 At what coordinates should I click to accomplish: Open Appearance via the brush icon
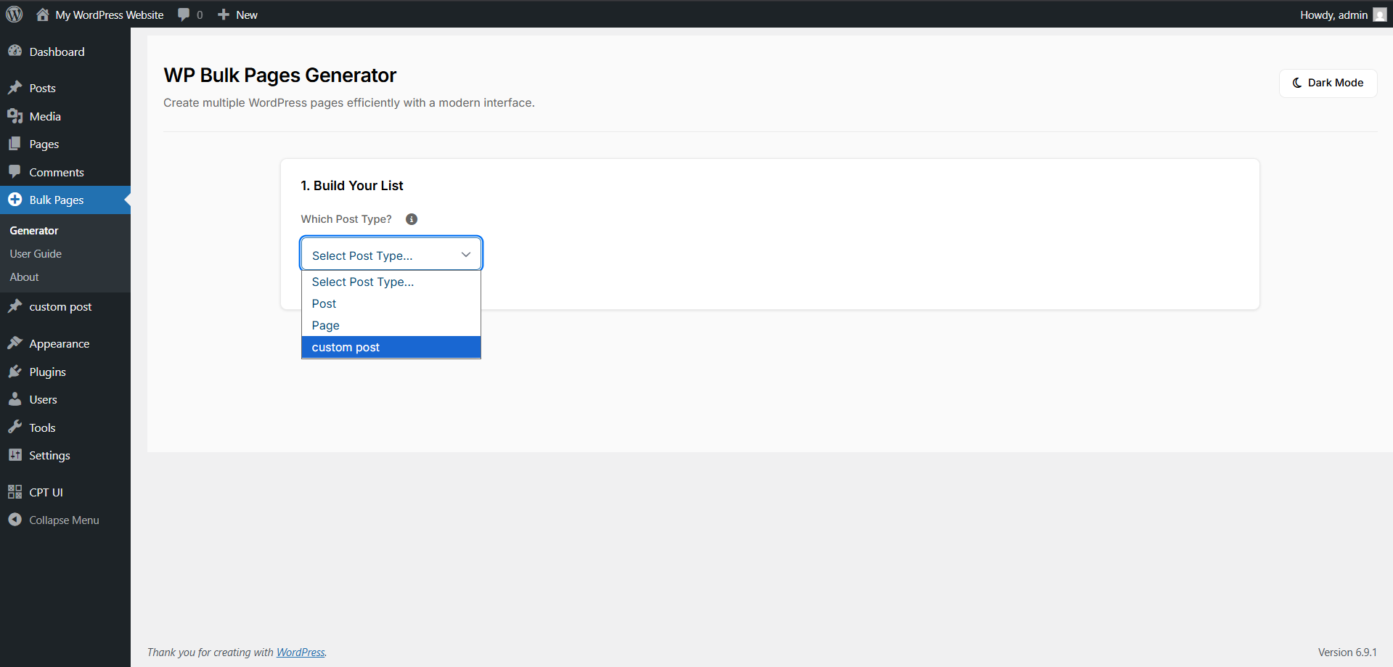coord(16,343)
